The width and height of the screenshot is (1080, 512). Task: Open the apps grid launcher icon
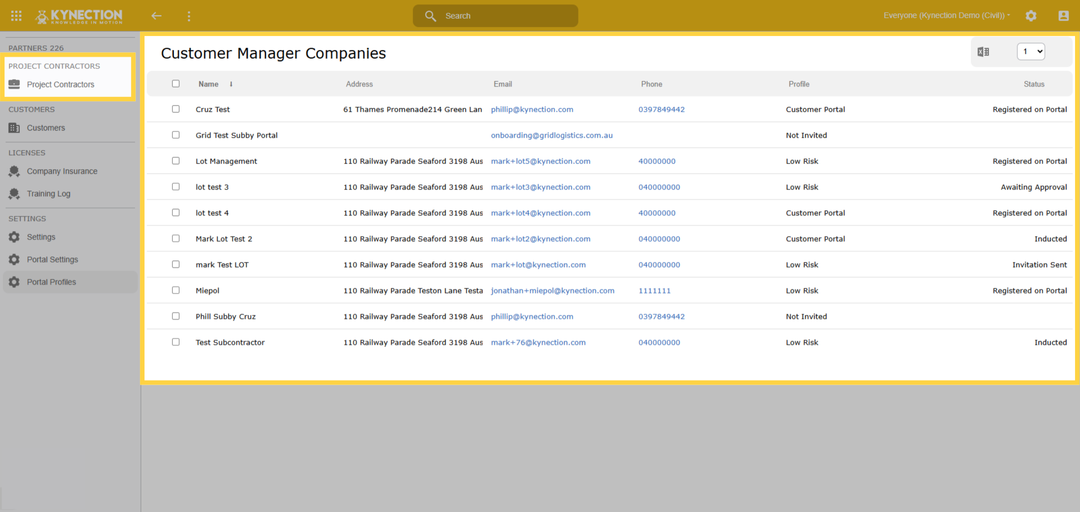click(x=16, y=16)
